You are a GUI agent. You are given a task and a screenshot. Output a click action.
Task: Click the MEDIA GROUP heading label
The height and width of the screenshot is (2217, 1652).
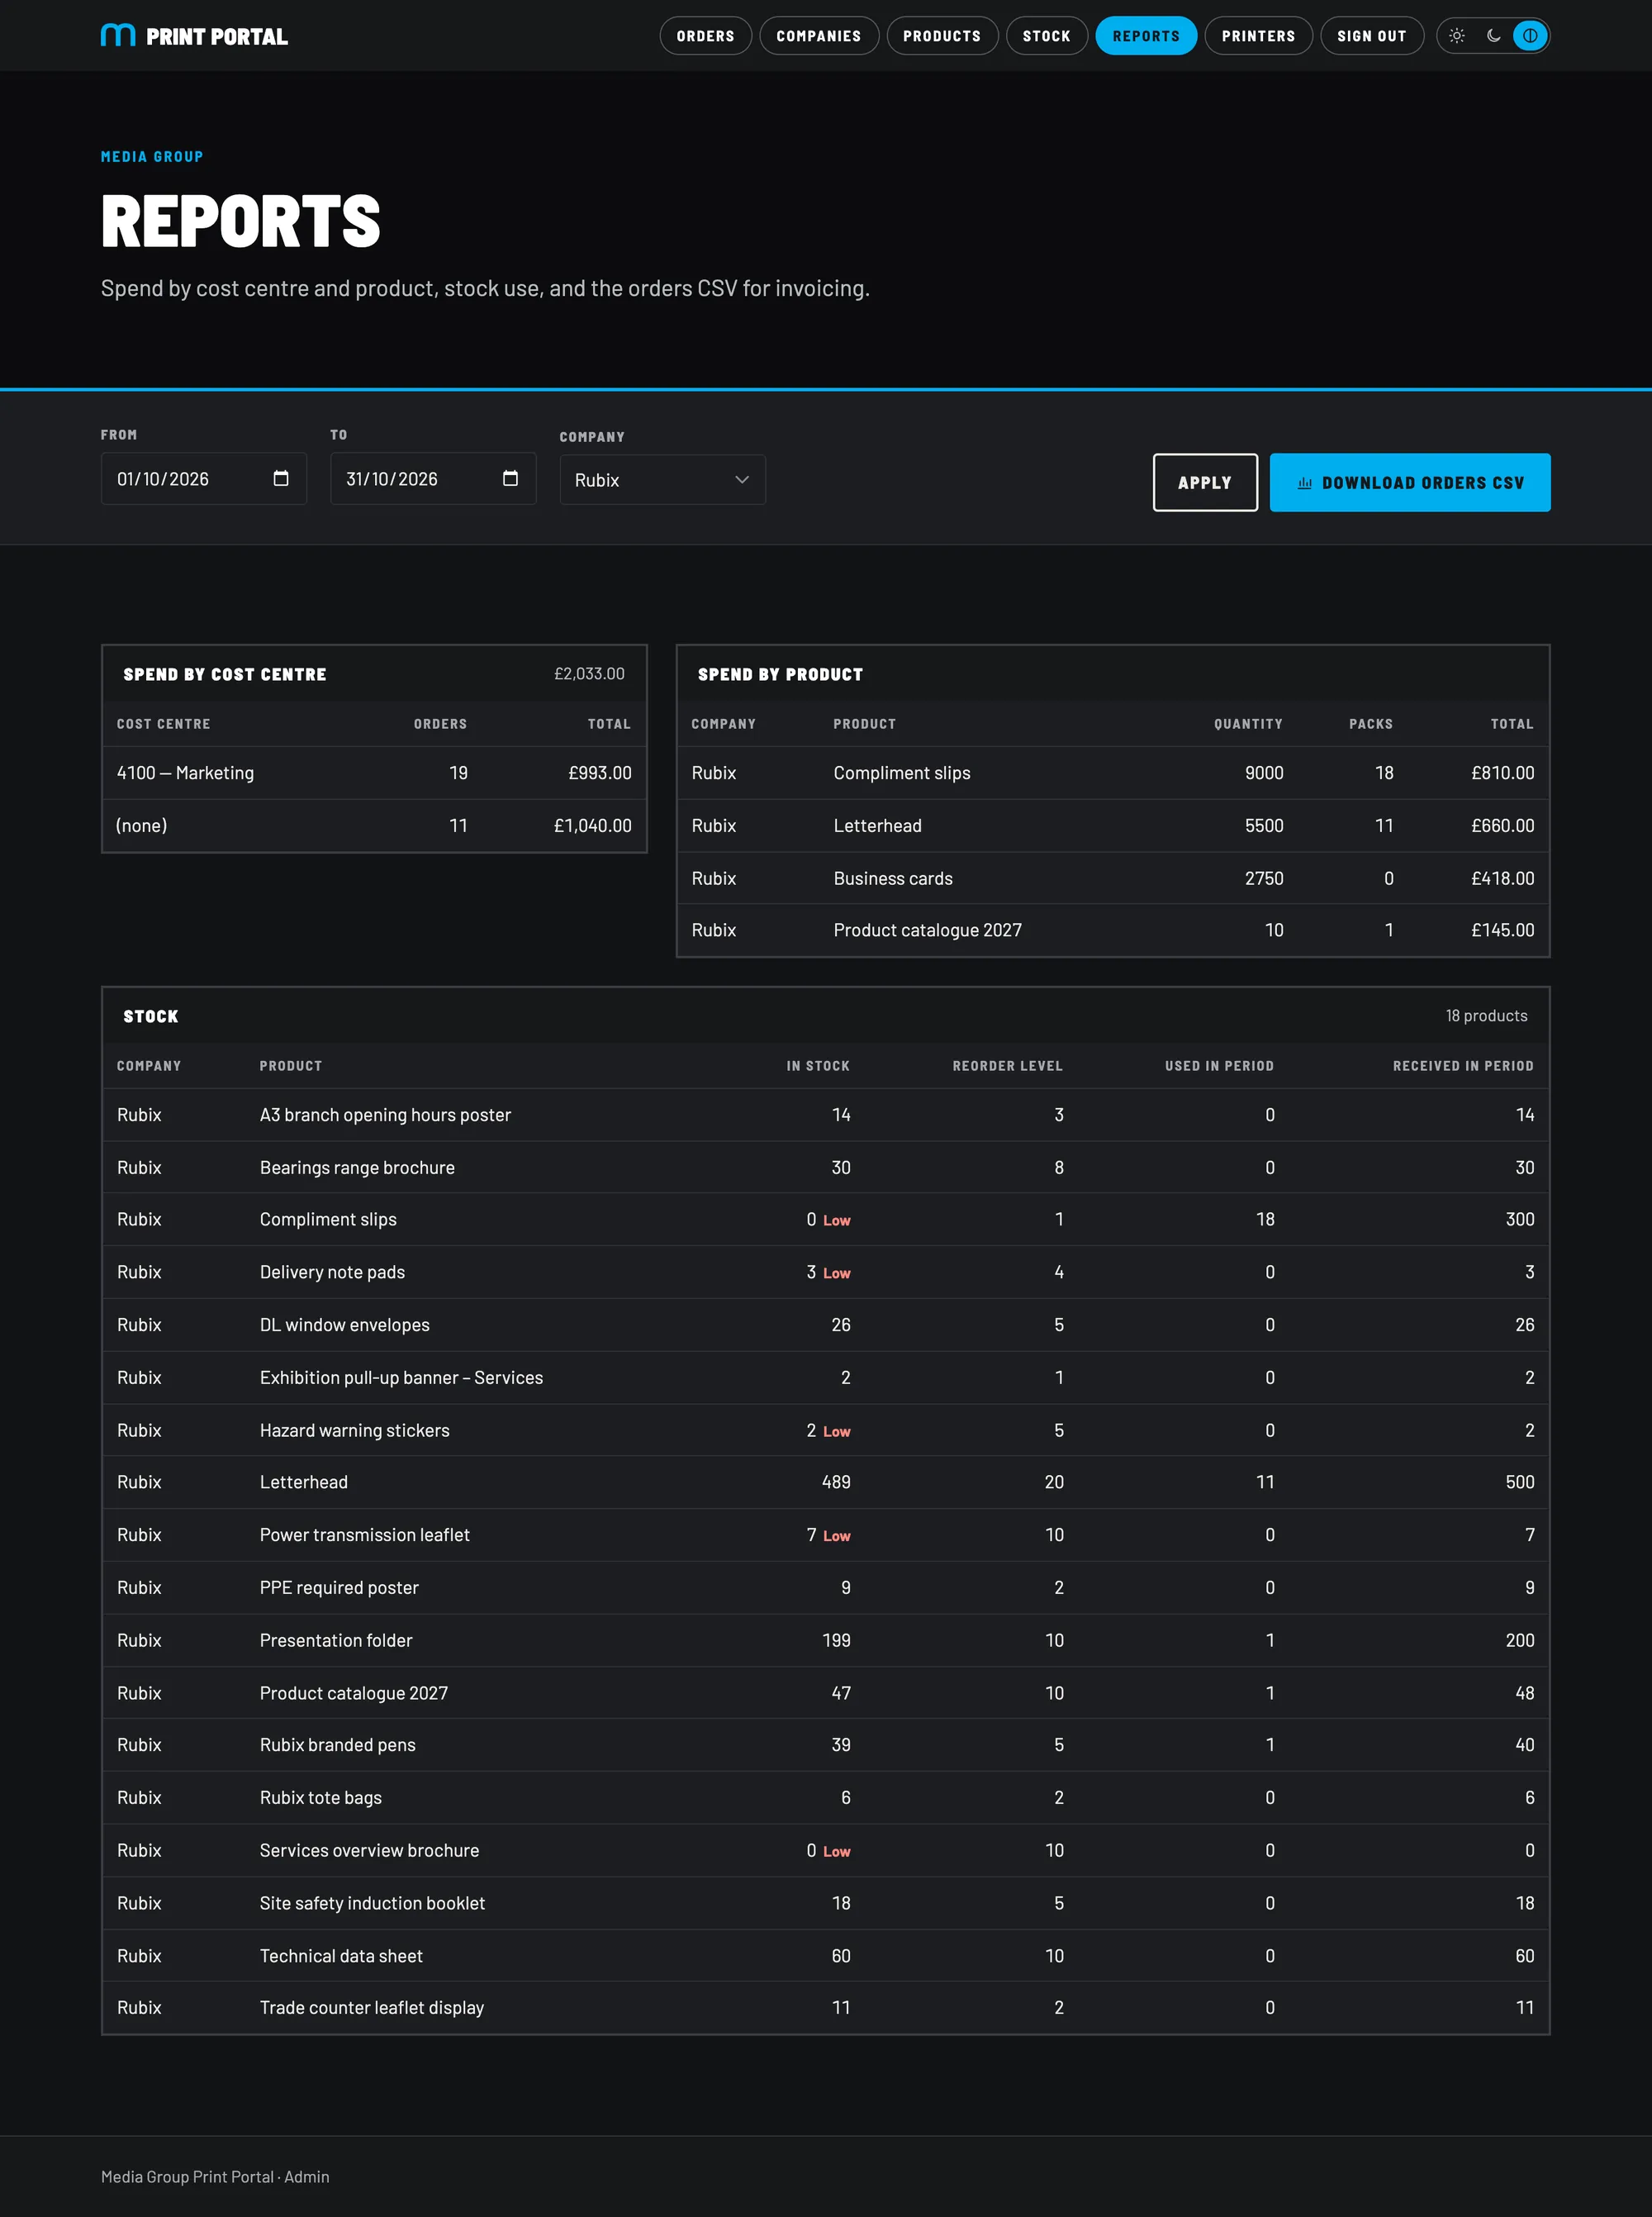point(152,157)
